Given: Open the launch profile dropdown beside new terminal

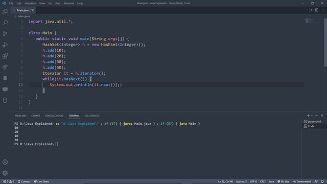Looking at the screenshot, I should pyautogui.click(x=312, y=116).
